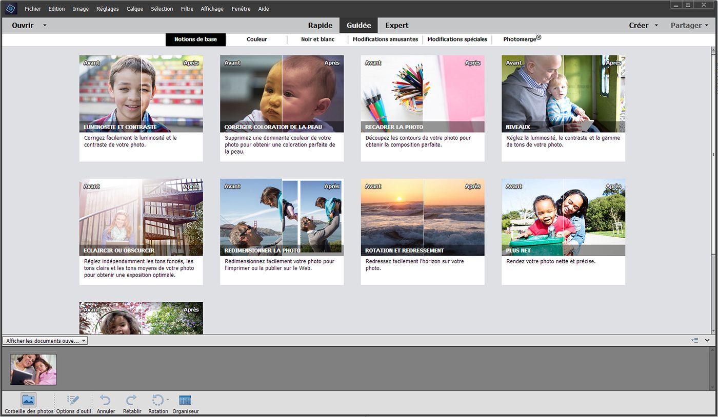Open the Affichage menu
Viewport: 718px width, 417px height.
point(212,9)
